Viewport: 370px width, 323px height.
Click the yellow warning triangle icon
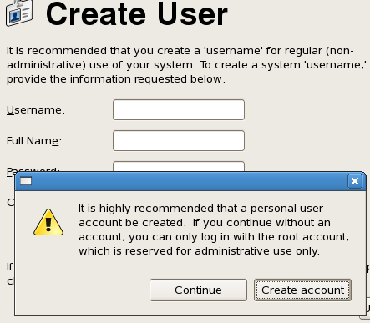(48, 222)
